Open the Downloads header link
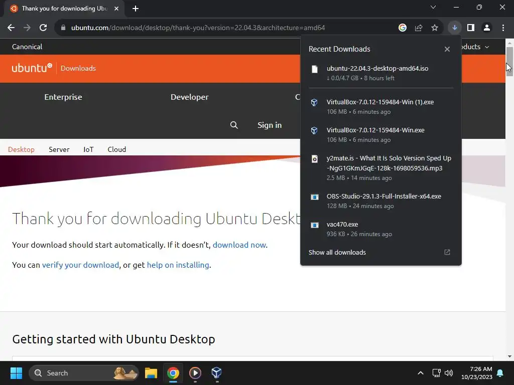Viewport: 514px width, 385px height. point(78,68)
